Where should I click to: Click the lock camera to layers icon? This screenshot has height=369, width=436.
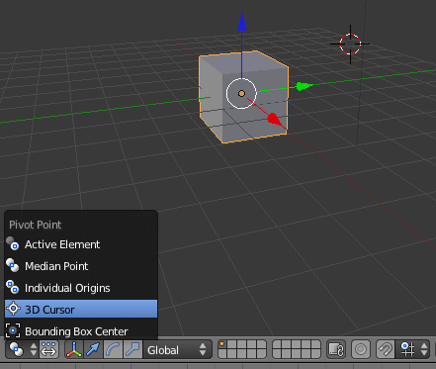336,349
